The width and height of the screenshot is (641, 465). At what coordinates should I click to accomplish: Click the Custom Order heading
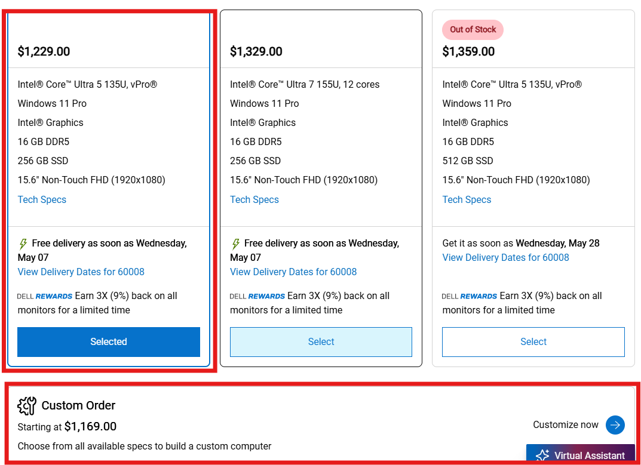(x=78, y=406)
